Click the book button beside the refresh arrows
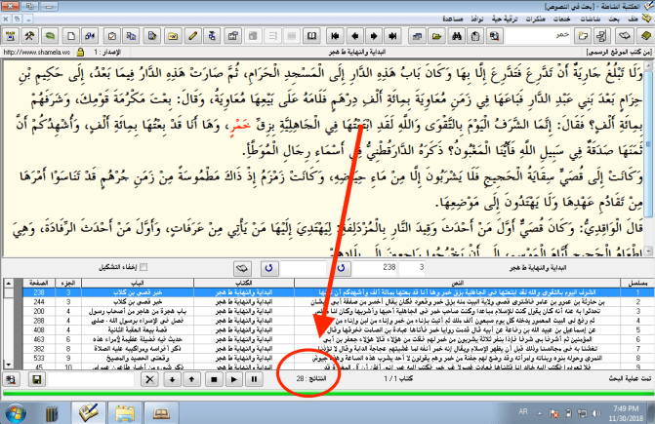The width and height of the screenshot is (655, 424). click(x=242, y=268)
